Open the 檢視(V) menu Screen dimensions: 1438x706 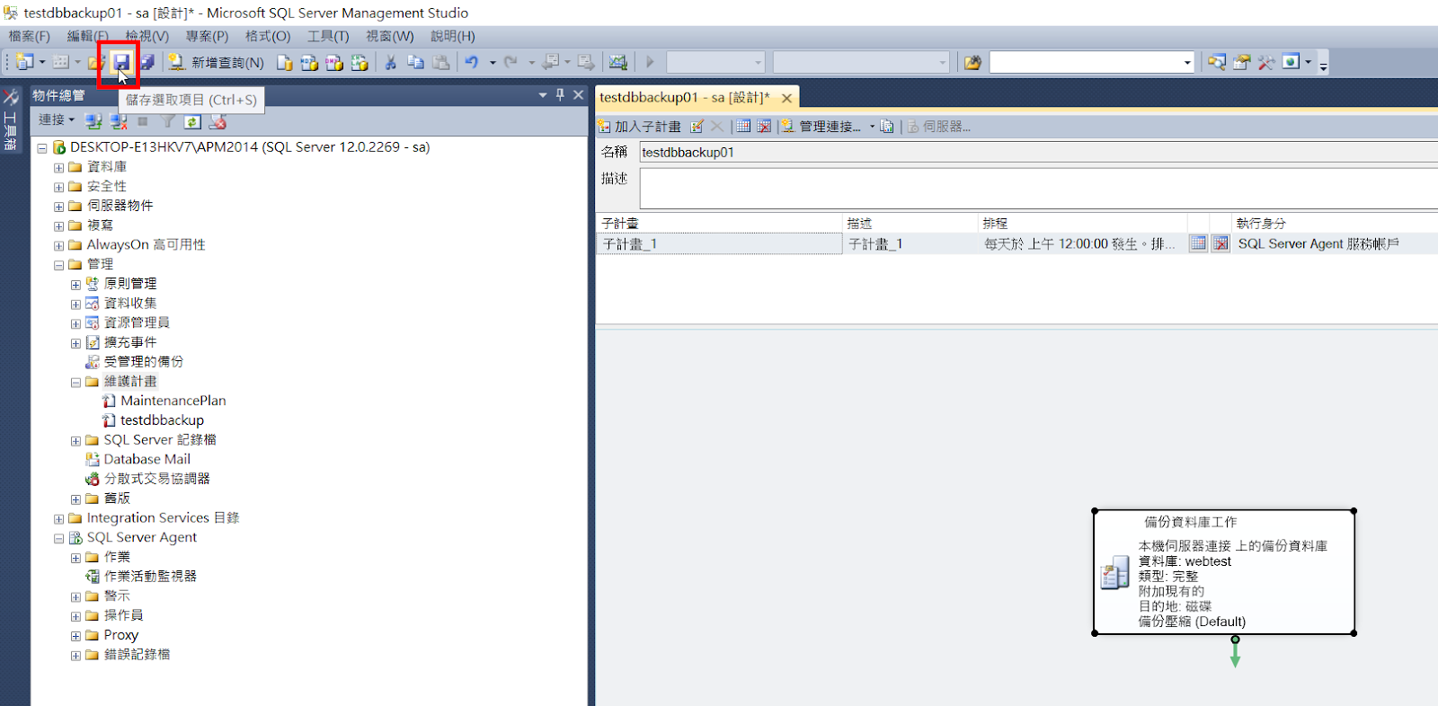(147, 36)
